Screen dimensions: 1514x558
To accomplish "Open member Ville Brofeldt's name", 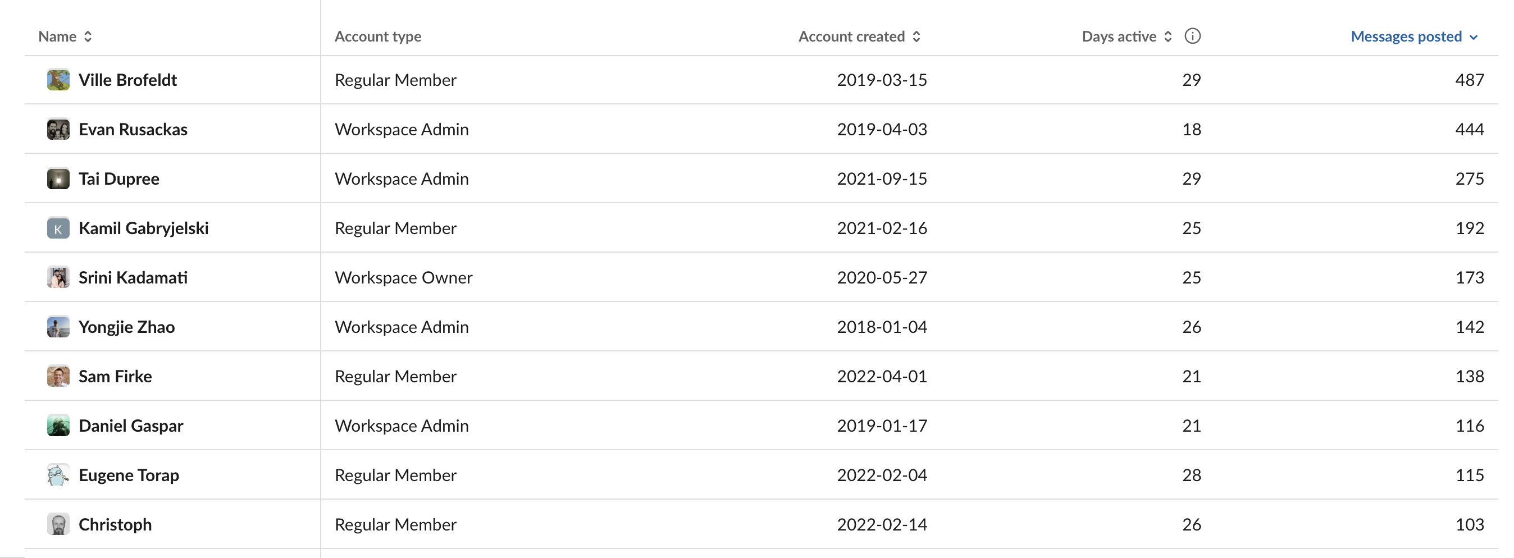I will coord(127,80).
